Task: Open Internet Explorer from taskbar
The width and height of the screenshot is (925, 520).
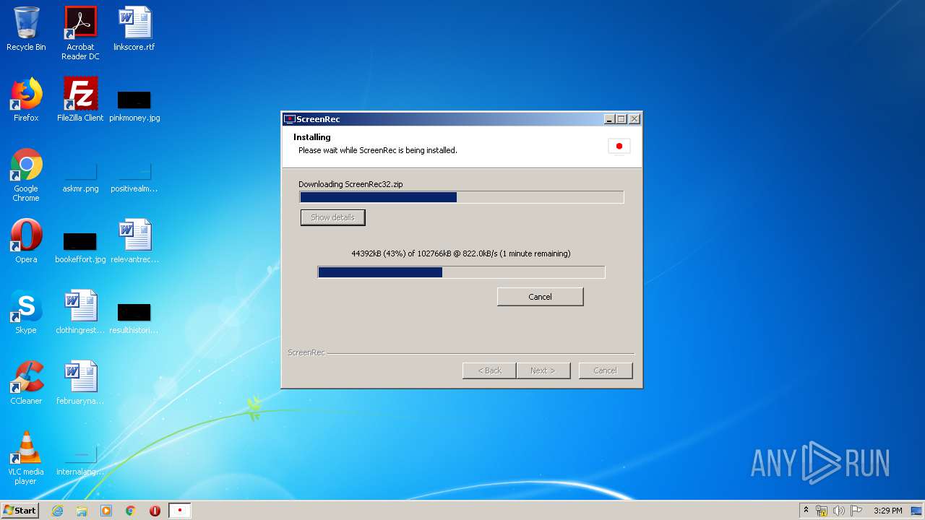Action: point(57,511)
